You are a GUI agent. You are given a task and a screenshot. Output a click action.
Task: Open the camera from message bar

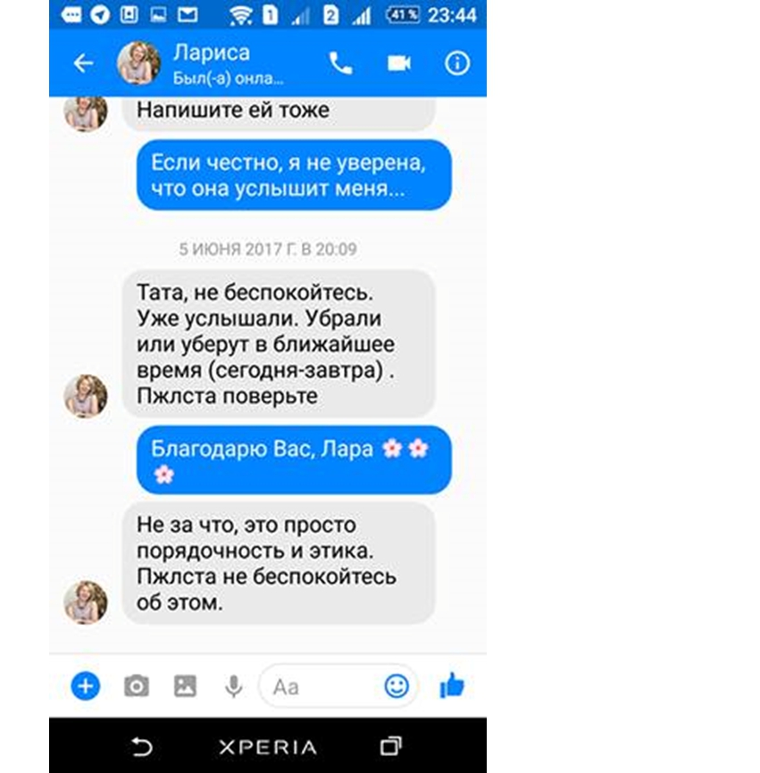coord(136,686)
